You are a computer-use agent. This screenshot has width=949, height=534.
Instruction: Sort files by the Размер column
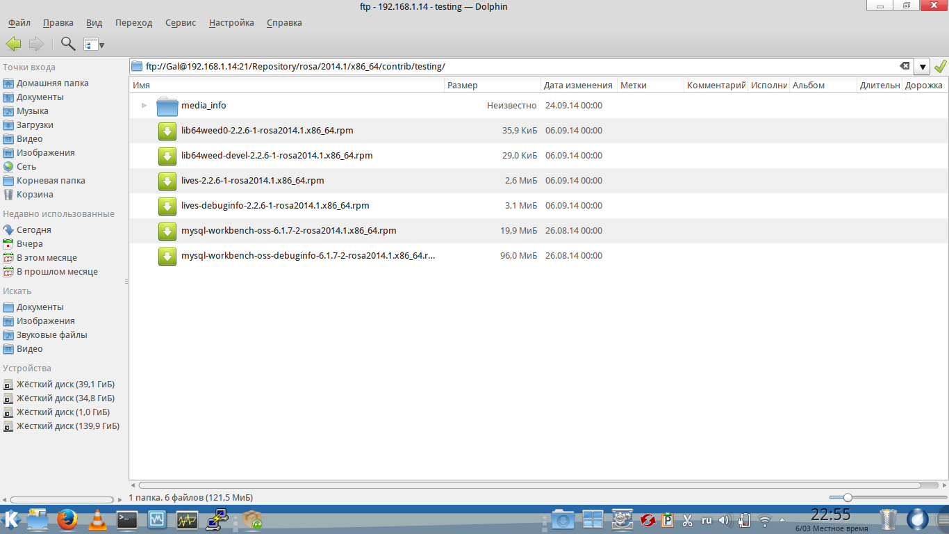[x=493, y=85]
